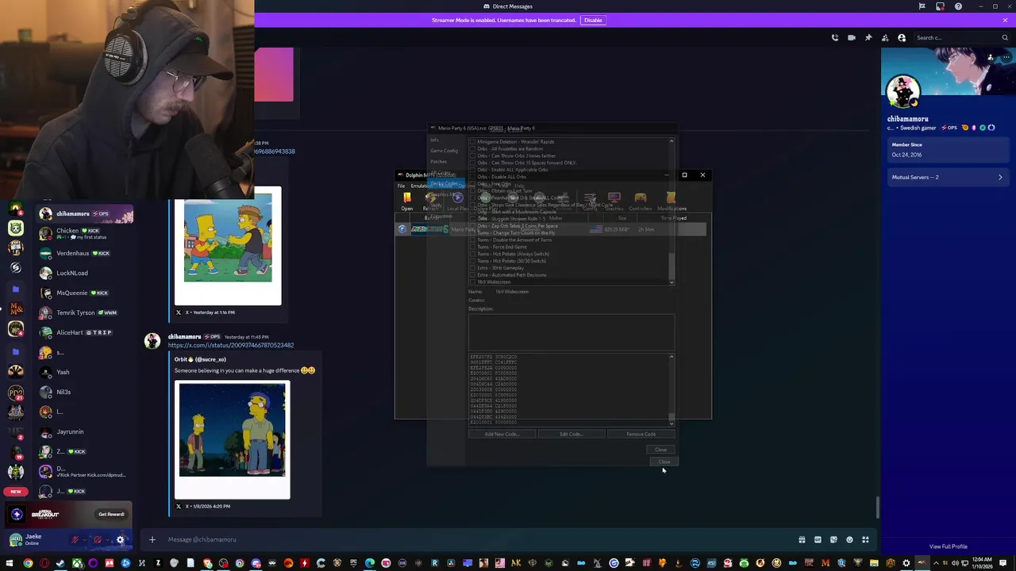Image resolution: width=1016 pixels, height=571 pixels.
Task: Click the flag icon in Discord title bar
Action: point(922,6)
